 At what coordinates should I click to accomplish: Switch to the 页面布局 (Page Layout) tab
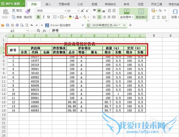tap(64, 4)
